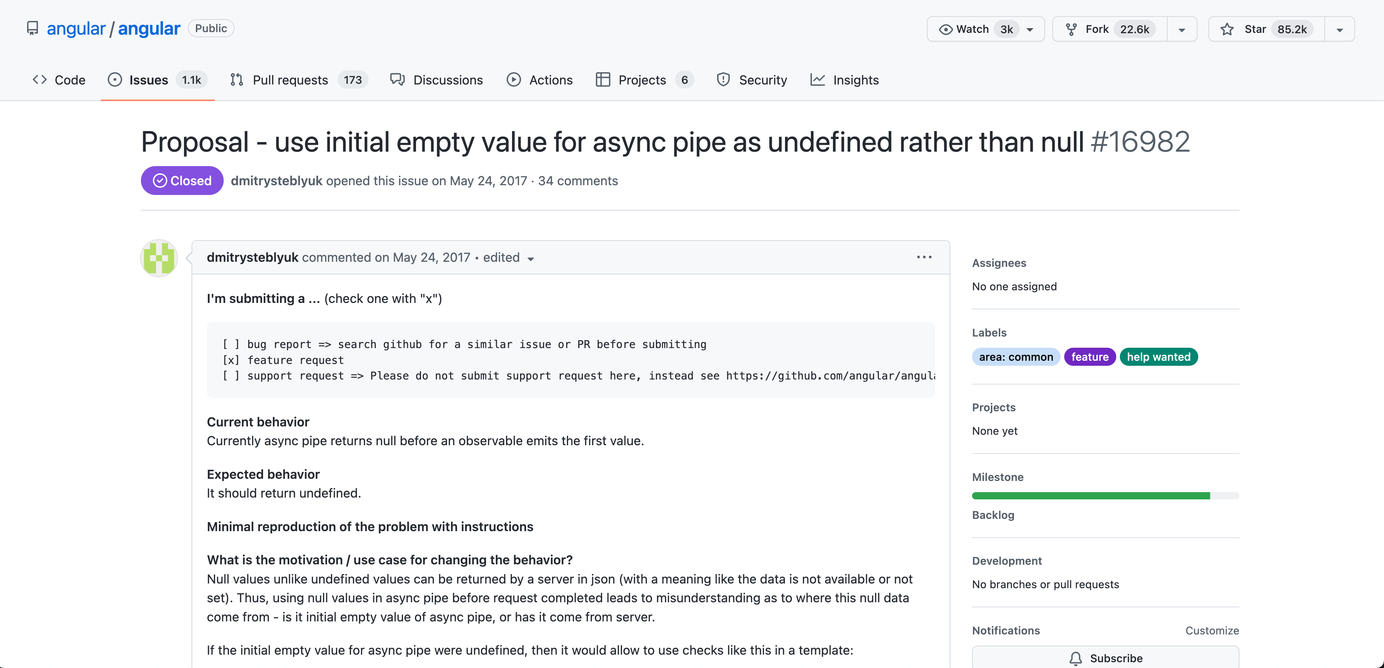Click the Actions play circle icon
This screenshot has height=668, width=1384.
point(513,79)
